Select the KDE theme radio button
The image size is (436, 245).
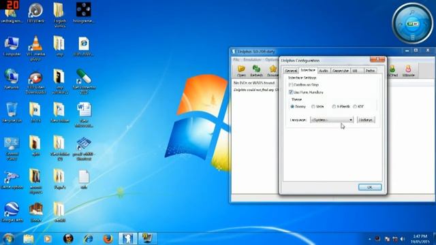tap(355, 106)
